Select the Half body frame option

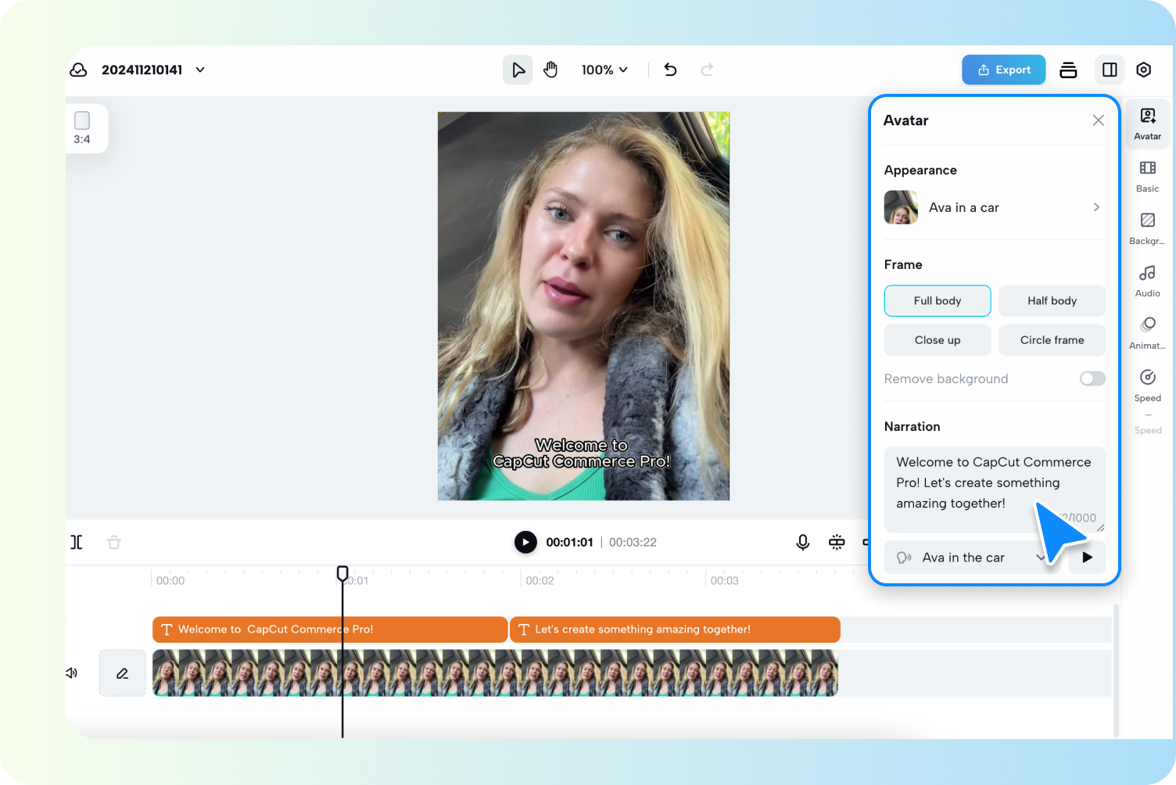click(x=1052, y=300)
